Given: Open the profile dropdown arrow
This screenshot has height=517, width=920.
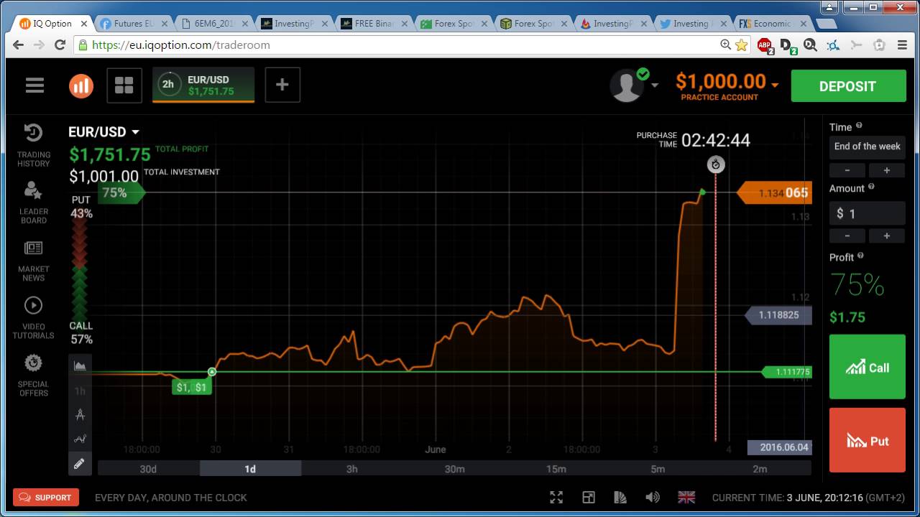Looking at the screenshot, I should coord(655,85).
